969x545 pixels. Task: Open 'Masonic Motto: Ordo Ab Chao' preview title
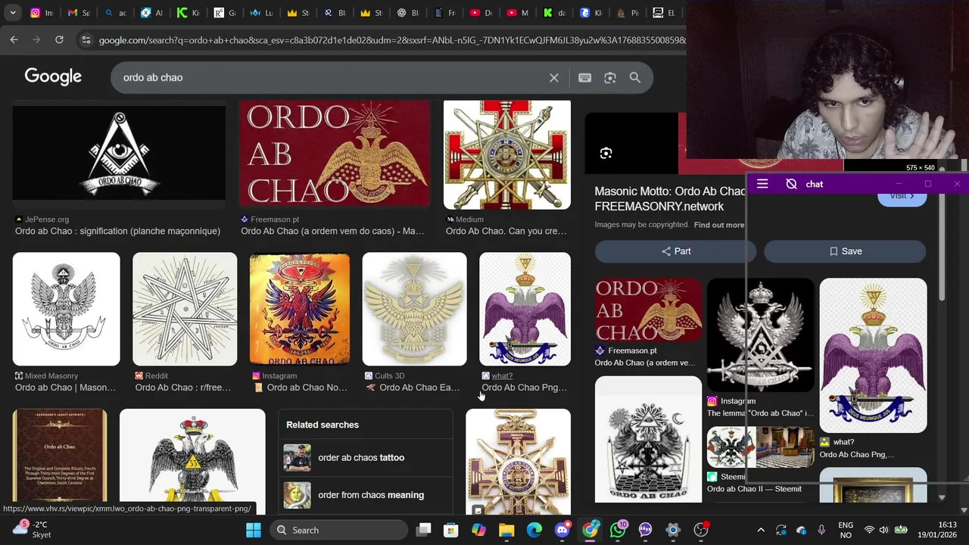tap(670, 199)
